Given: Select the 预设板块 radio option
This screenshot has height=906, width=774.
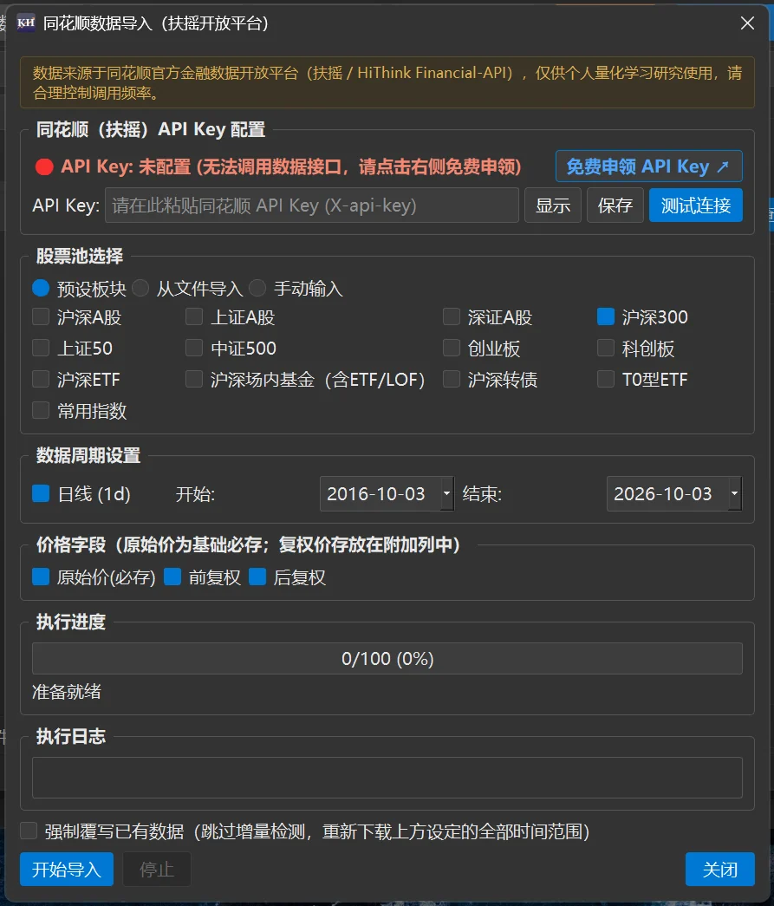Looking at the screenshot, I should pos(41,288).
